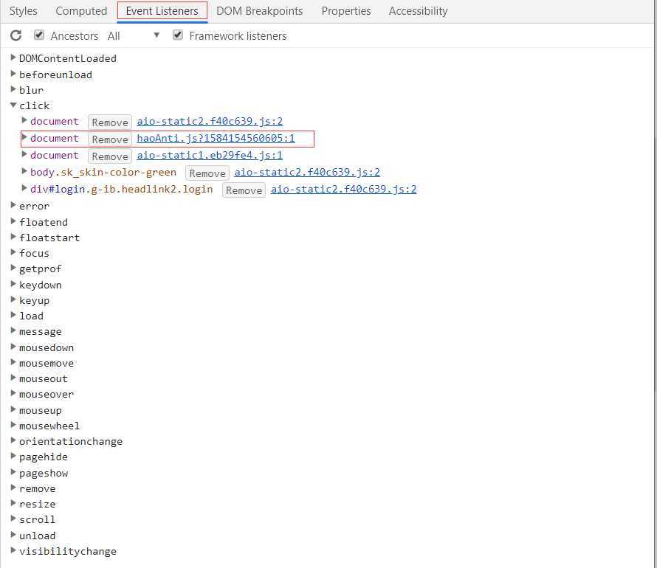657x568 pixels.
Task: Expand the mousewheel event
Action: 13,425
